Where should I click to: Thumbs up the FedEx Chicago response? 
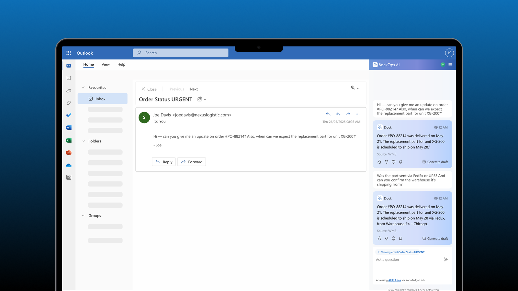click(379, 238)
